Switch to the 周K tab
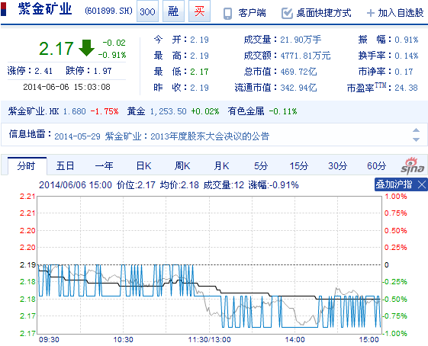 tap(182, 166)
